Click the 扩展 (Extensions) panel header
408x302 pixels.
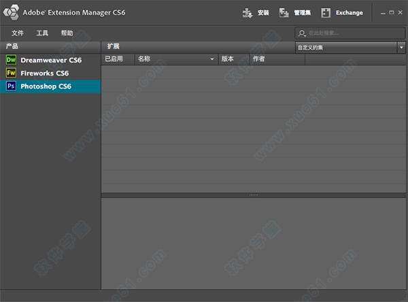[198, 47]
